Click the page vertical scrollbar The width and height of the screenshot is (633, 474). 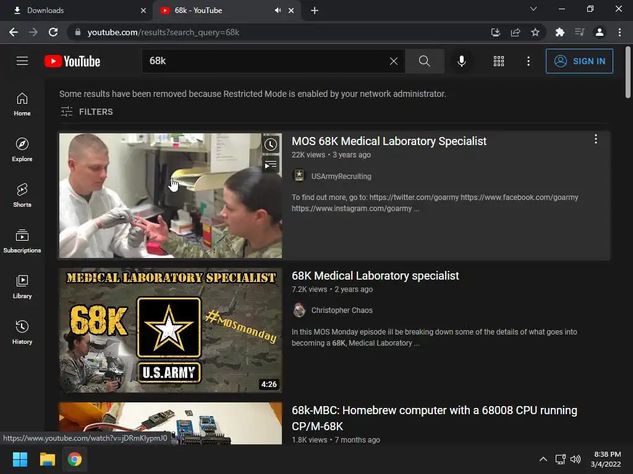pos(628,73)
